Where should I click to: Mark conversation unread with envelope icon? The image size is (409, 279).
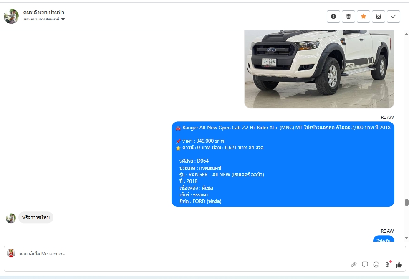click(379, 16)
